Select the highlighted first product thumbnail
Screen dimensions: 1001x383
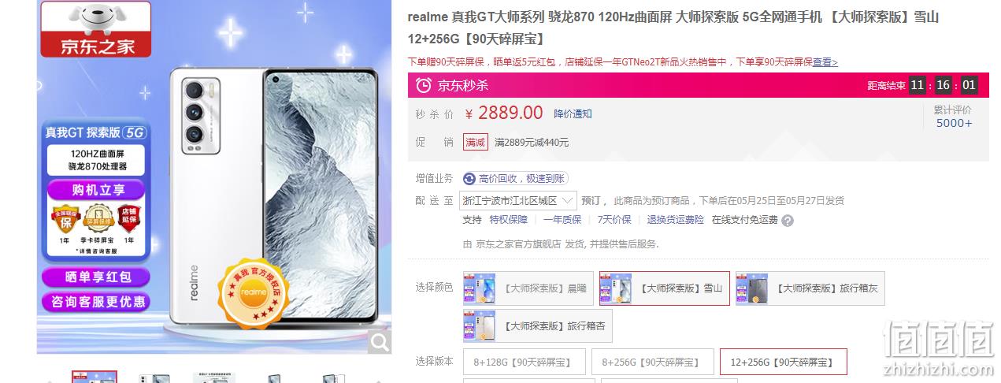pos(95,377)
